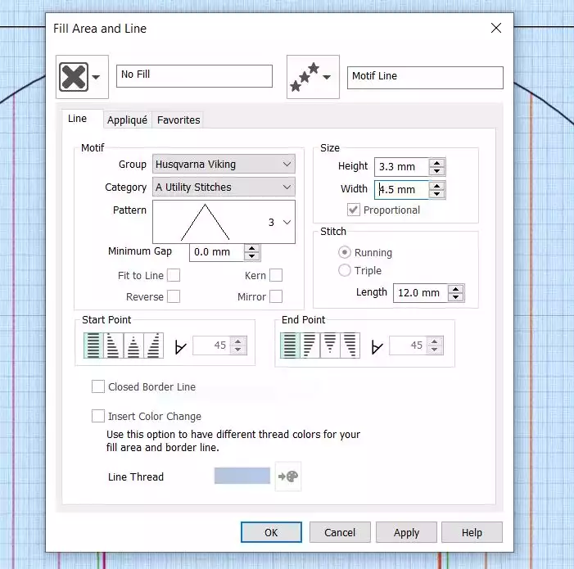Close the Fill Area and Line dialog
The image size is (574, 569).
coord(496,28)
